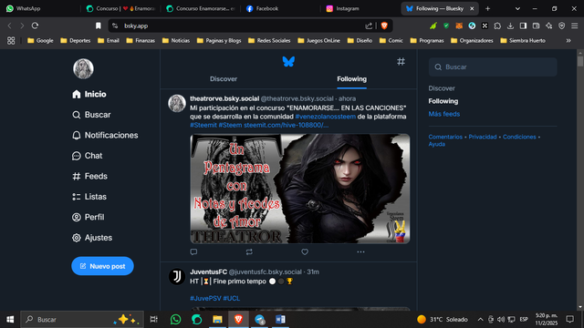Screen dimensions: 584x328
Task: Click the Nuevo post button
Action: pyautogui.click(x=102, y=266)
